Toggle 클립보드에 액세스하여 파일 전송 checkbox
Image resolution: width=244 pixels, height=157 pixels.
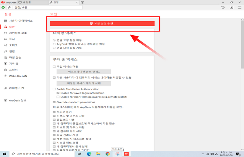[x=54, y=124]
